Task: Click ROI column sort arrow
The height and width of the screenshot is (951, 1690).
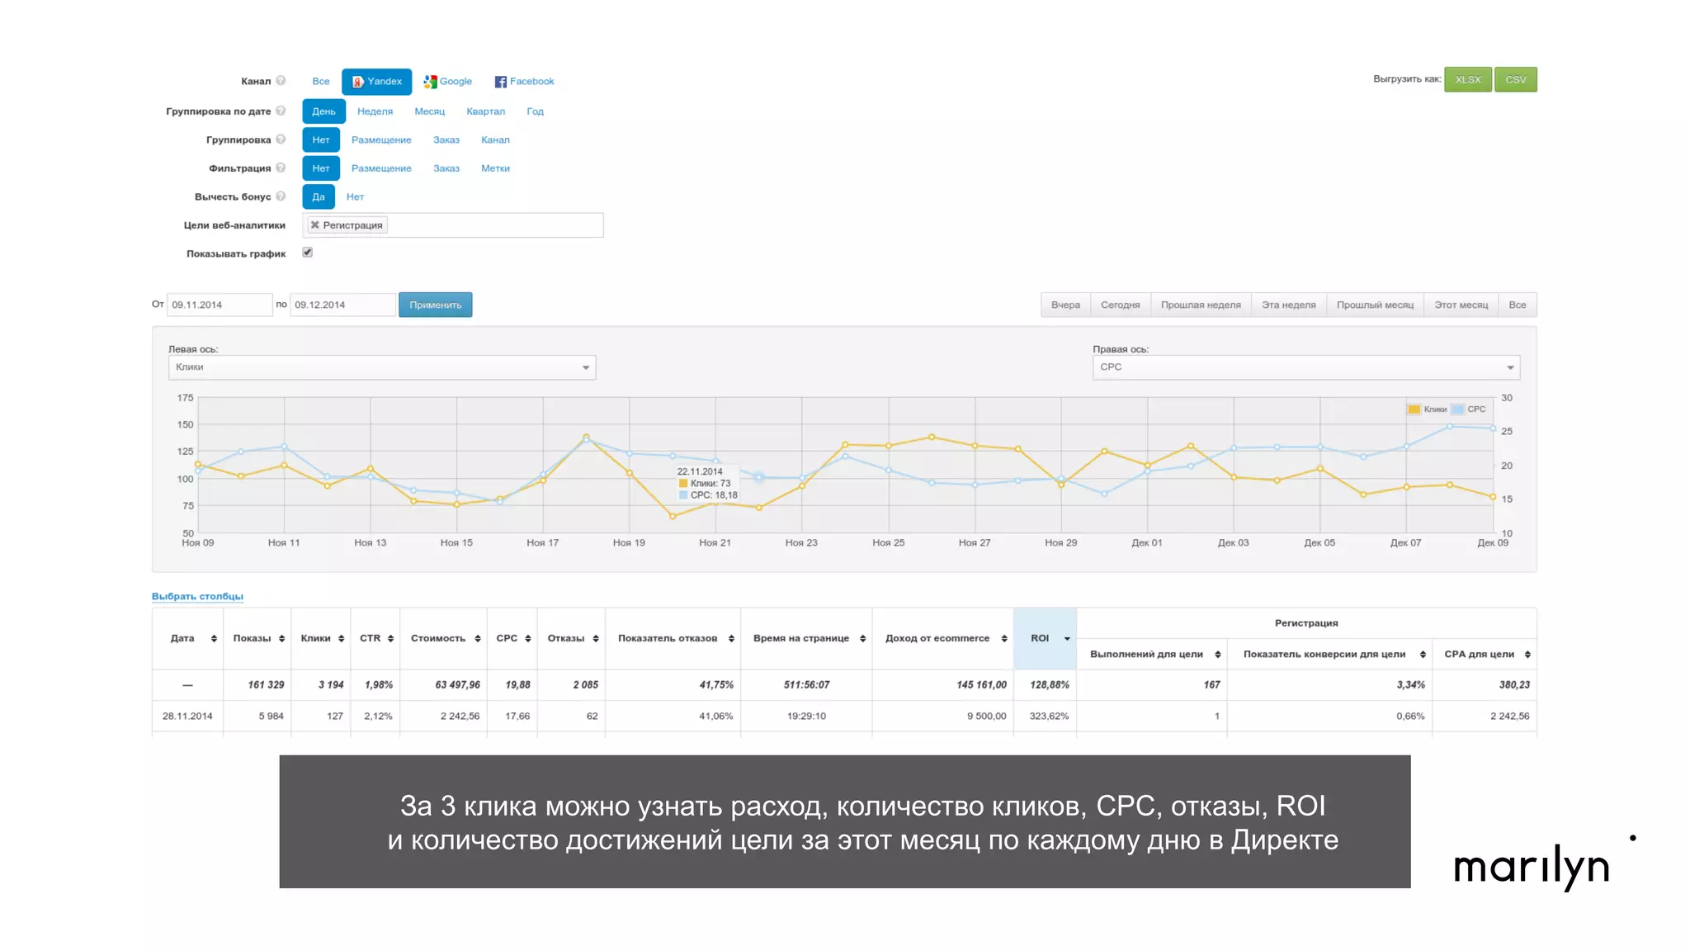Action: pyautogui.click(x=1067, y=639)
